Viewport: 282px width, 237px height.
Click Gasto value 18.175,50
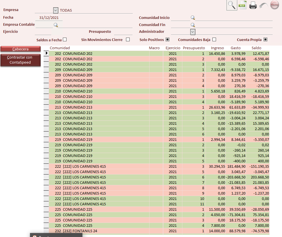[237, 220]
